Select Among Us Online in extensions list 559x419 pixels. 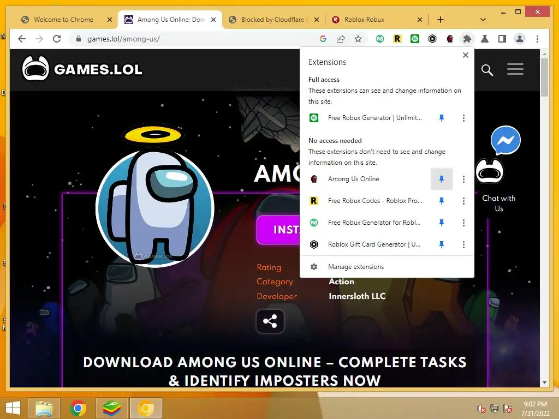[365, 179]
